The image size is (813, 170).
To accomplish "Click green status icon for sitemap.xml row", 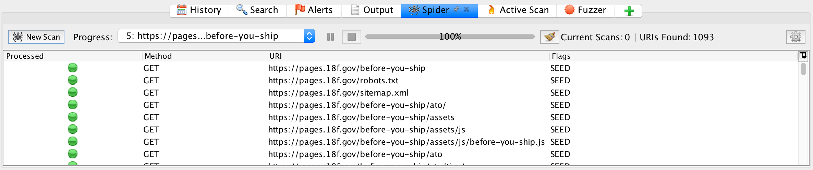I will [73, 93].
